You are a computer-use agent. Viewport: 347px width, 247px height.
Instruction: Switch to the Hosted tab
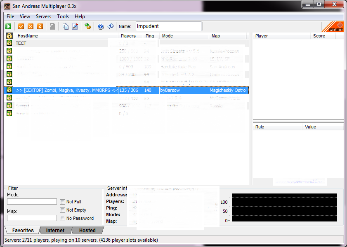[x=87, y=231]
